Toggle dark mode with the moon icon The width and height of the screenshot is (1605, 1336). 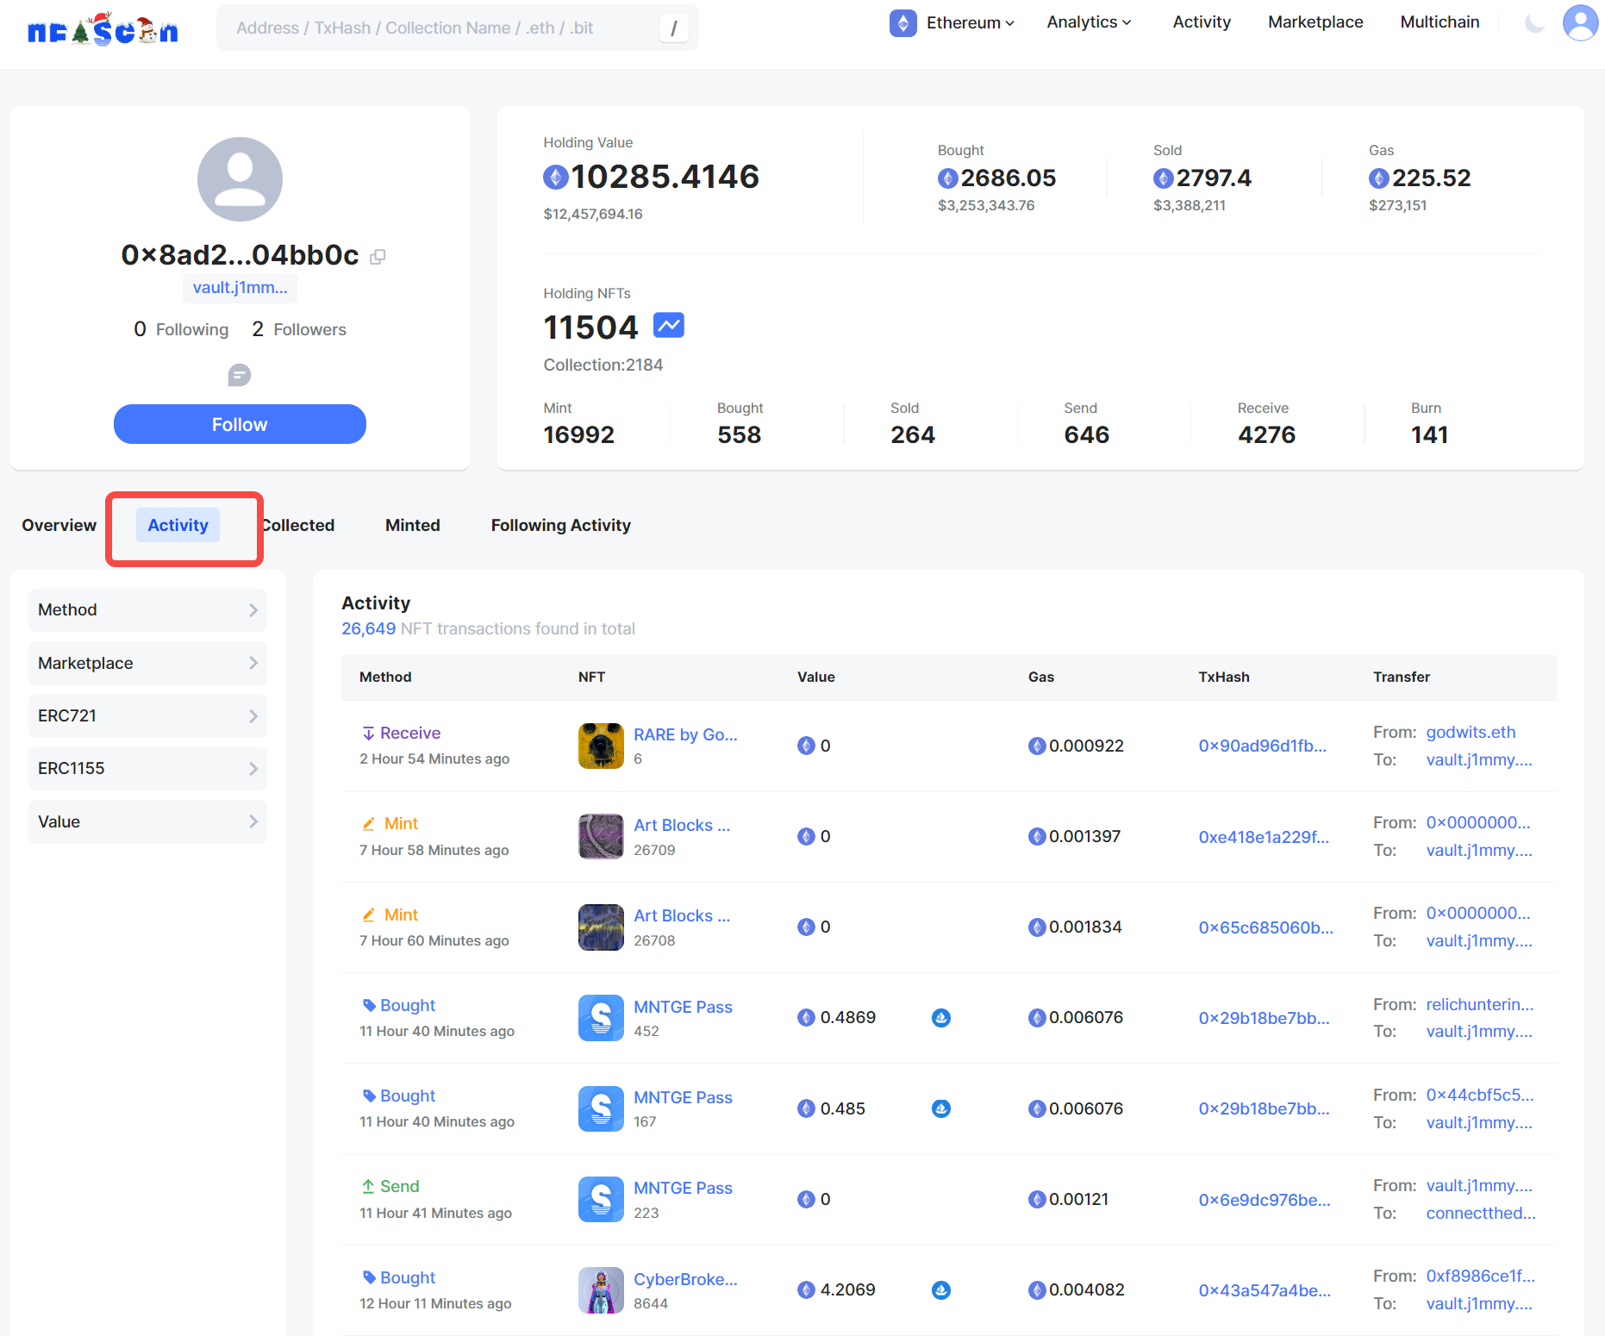1534,23
